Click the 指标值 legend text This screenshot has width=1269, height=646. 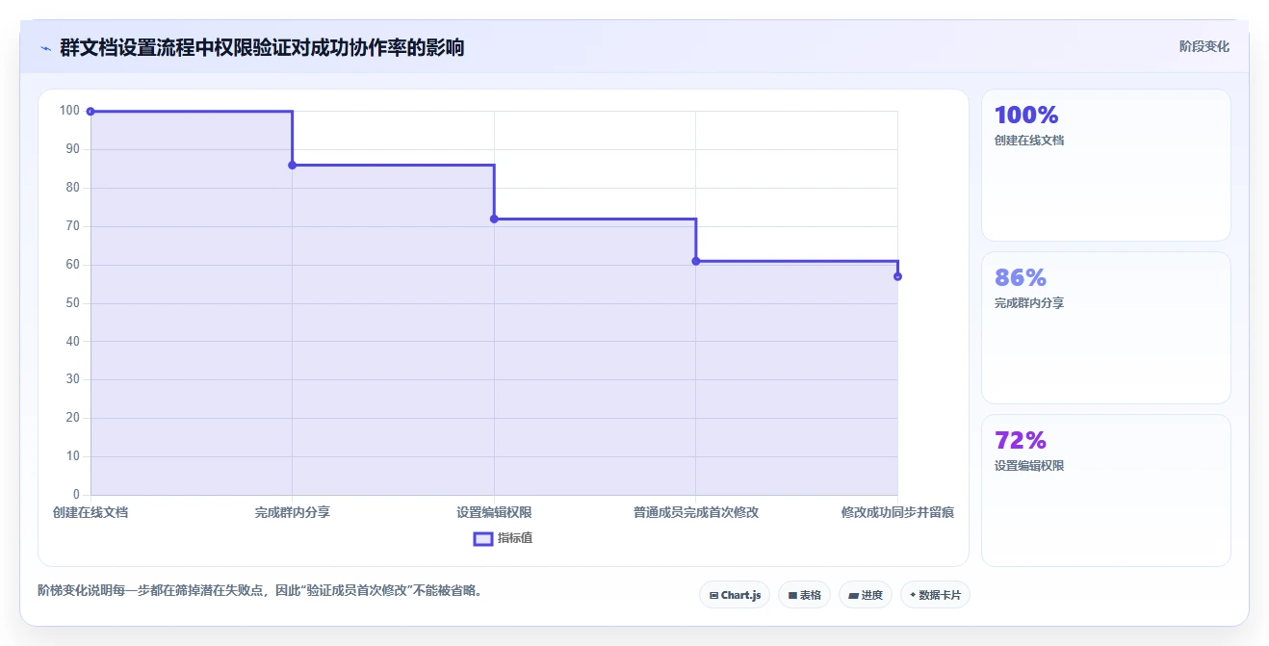coord(515,538)
